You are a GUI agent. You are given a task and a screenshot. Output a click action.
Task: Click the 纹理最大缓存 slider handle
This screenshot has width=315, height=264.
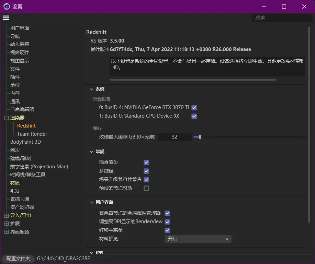point(200,137)
